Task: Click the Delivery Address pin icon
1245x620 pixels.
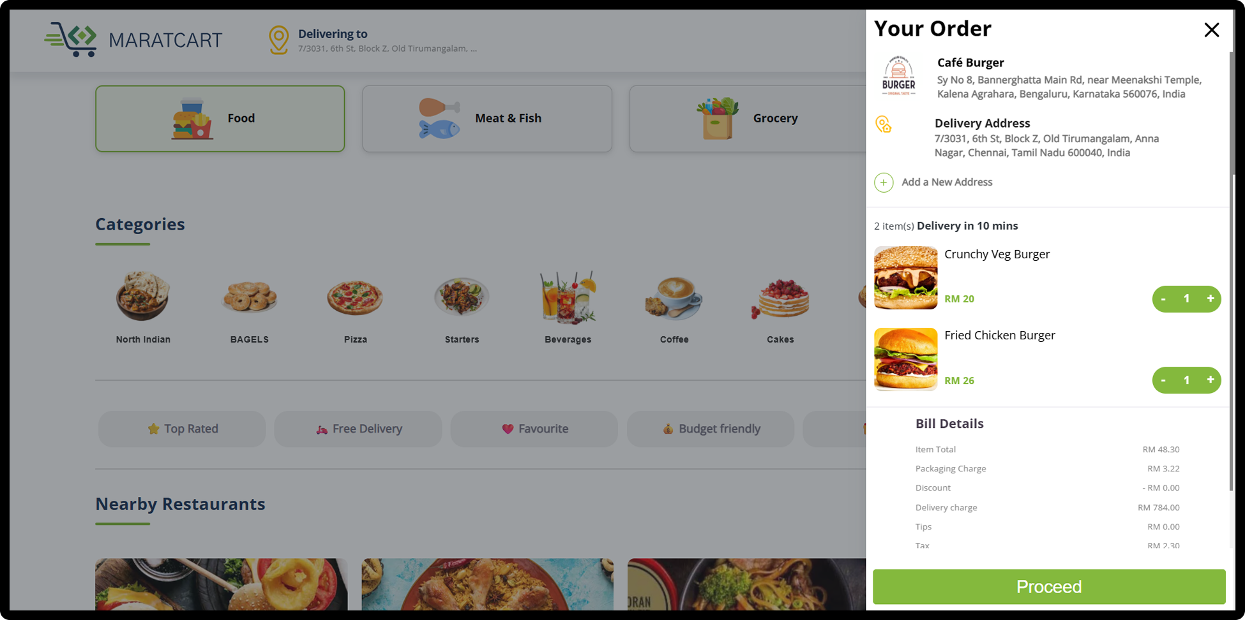Action: click(883, 124)
